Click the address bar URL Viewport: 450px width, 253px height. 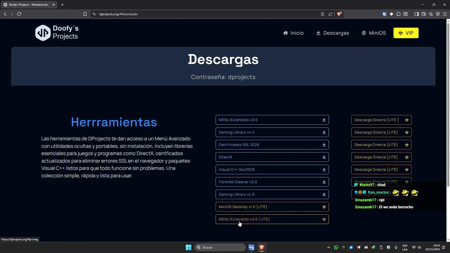tap(118, 14)
